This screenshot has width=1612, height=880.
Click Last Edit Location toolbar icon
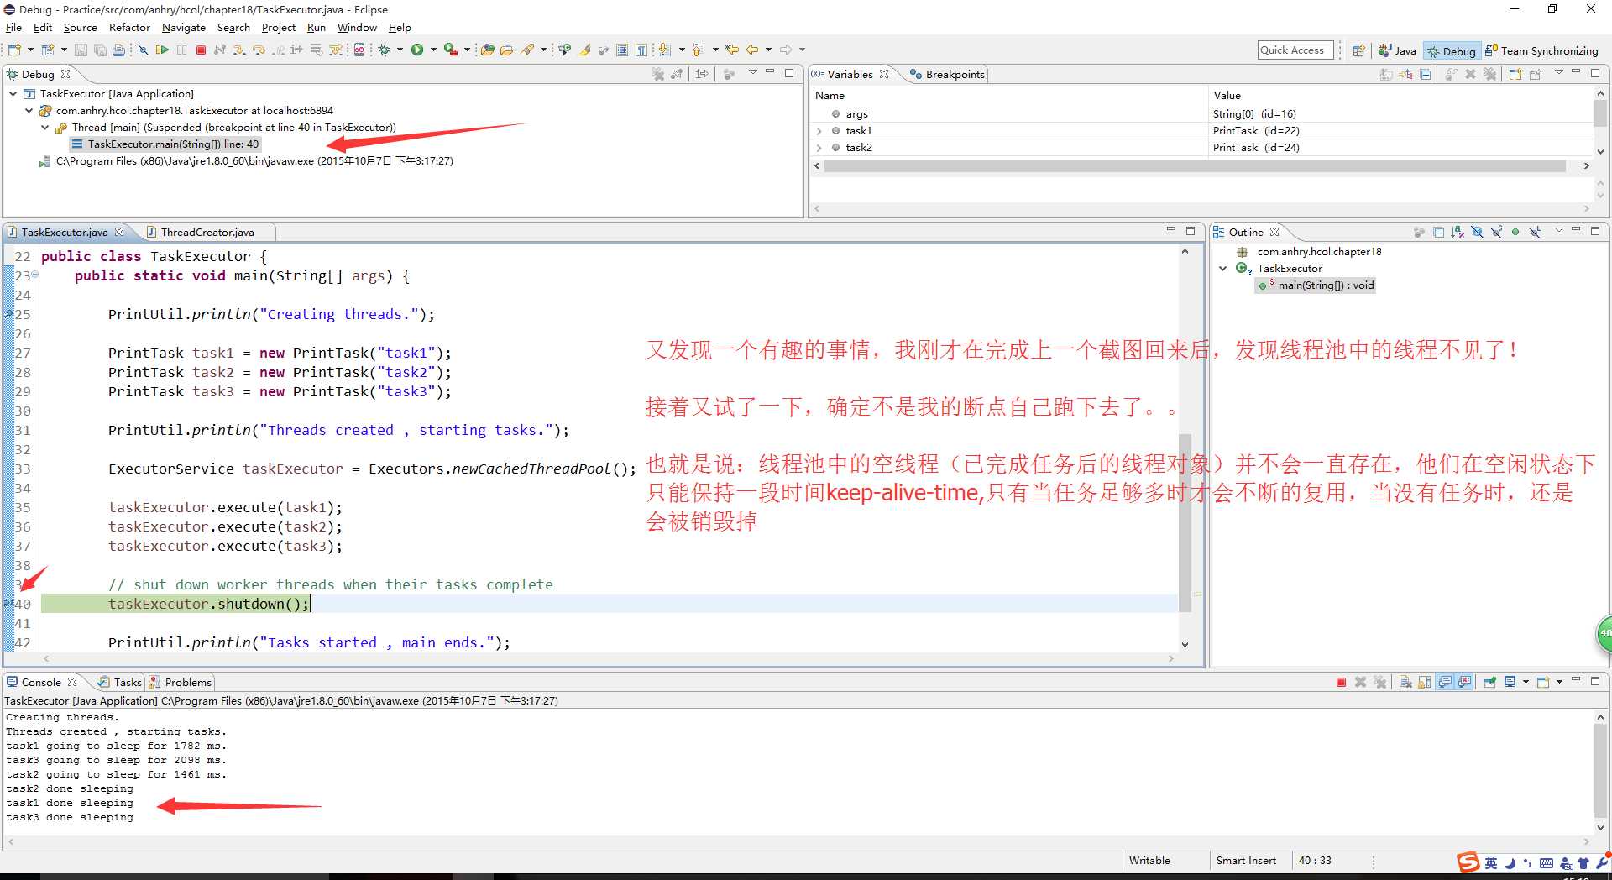pos(732,50)
